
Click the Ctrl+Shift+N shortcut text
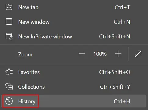pyautogui.click(x=115, y=37)
